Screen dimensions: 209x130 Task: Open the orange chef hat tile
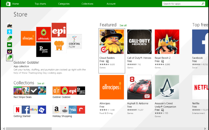tap(59, 46)
